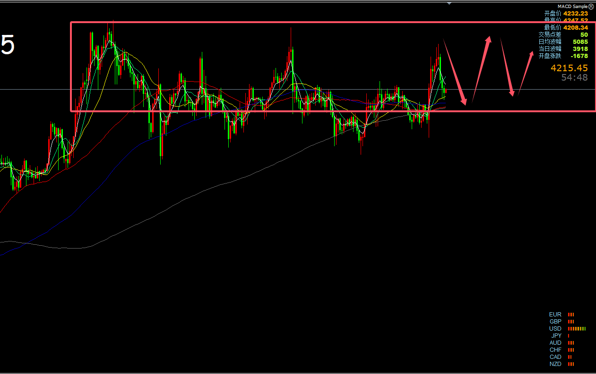Click the large 5 timeframe label

coord(8,45)
